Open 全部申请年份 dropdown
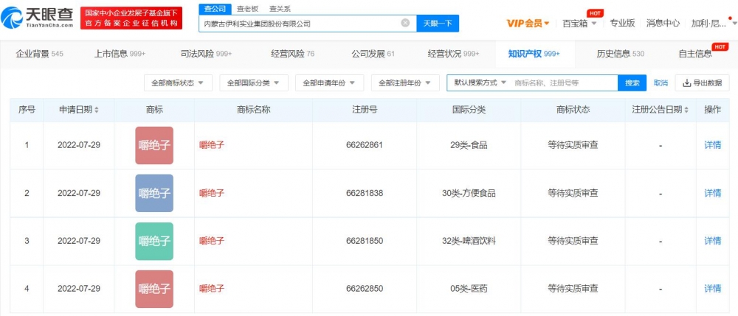Viewport: 738px width, 316px height. [x=329, y=83]
